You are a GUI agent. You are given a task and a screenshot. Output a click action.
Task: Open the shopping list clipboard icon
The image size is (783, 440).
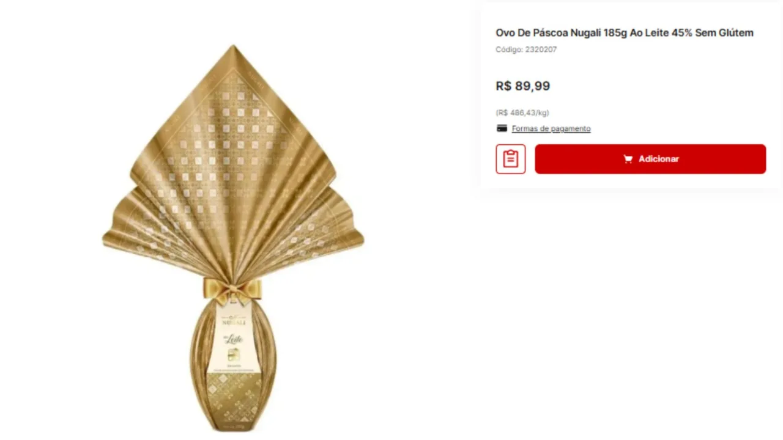tap(510, 159)
